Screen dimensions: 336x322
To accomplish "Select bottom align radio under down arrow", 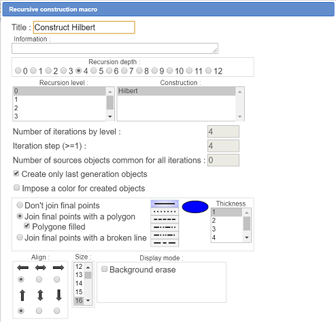I will [57, 310].
